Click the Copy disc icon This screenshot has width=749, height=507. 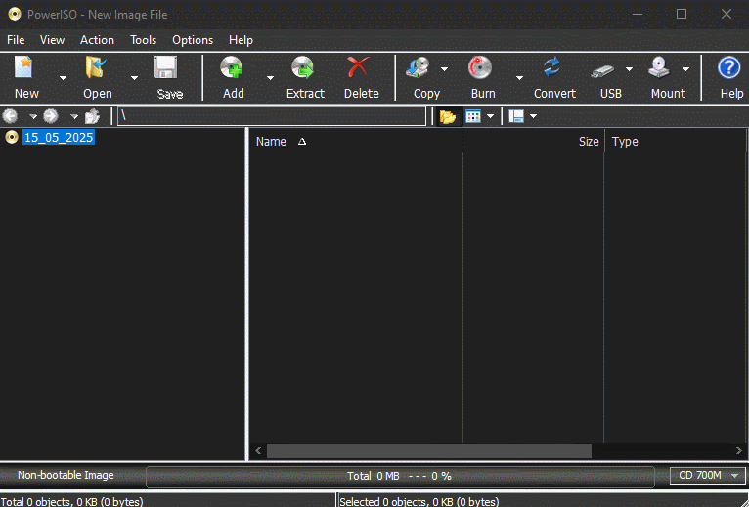[418, 67]
